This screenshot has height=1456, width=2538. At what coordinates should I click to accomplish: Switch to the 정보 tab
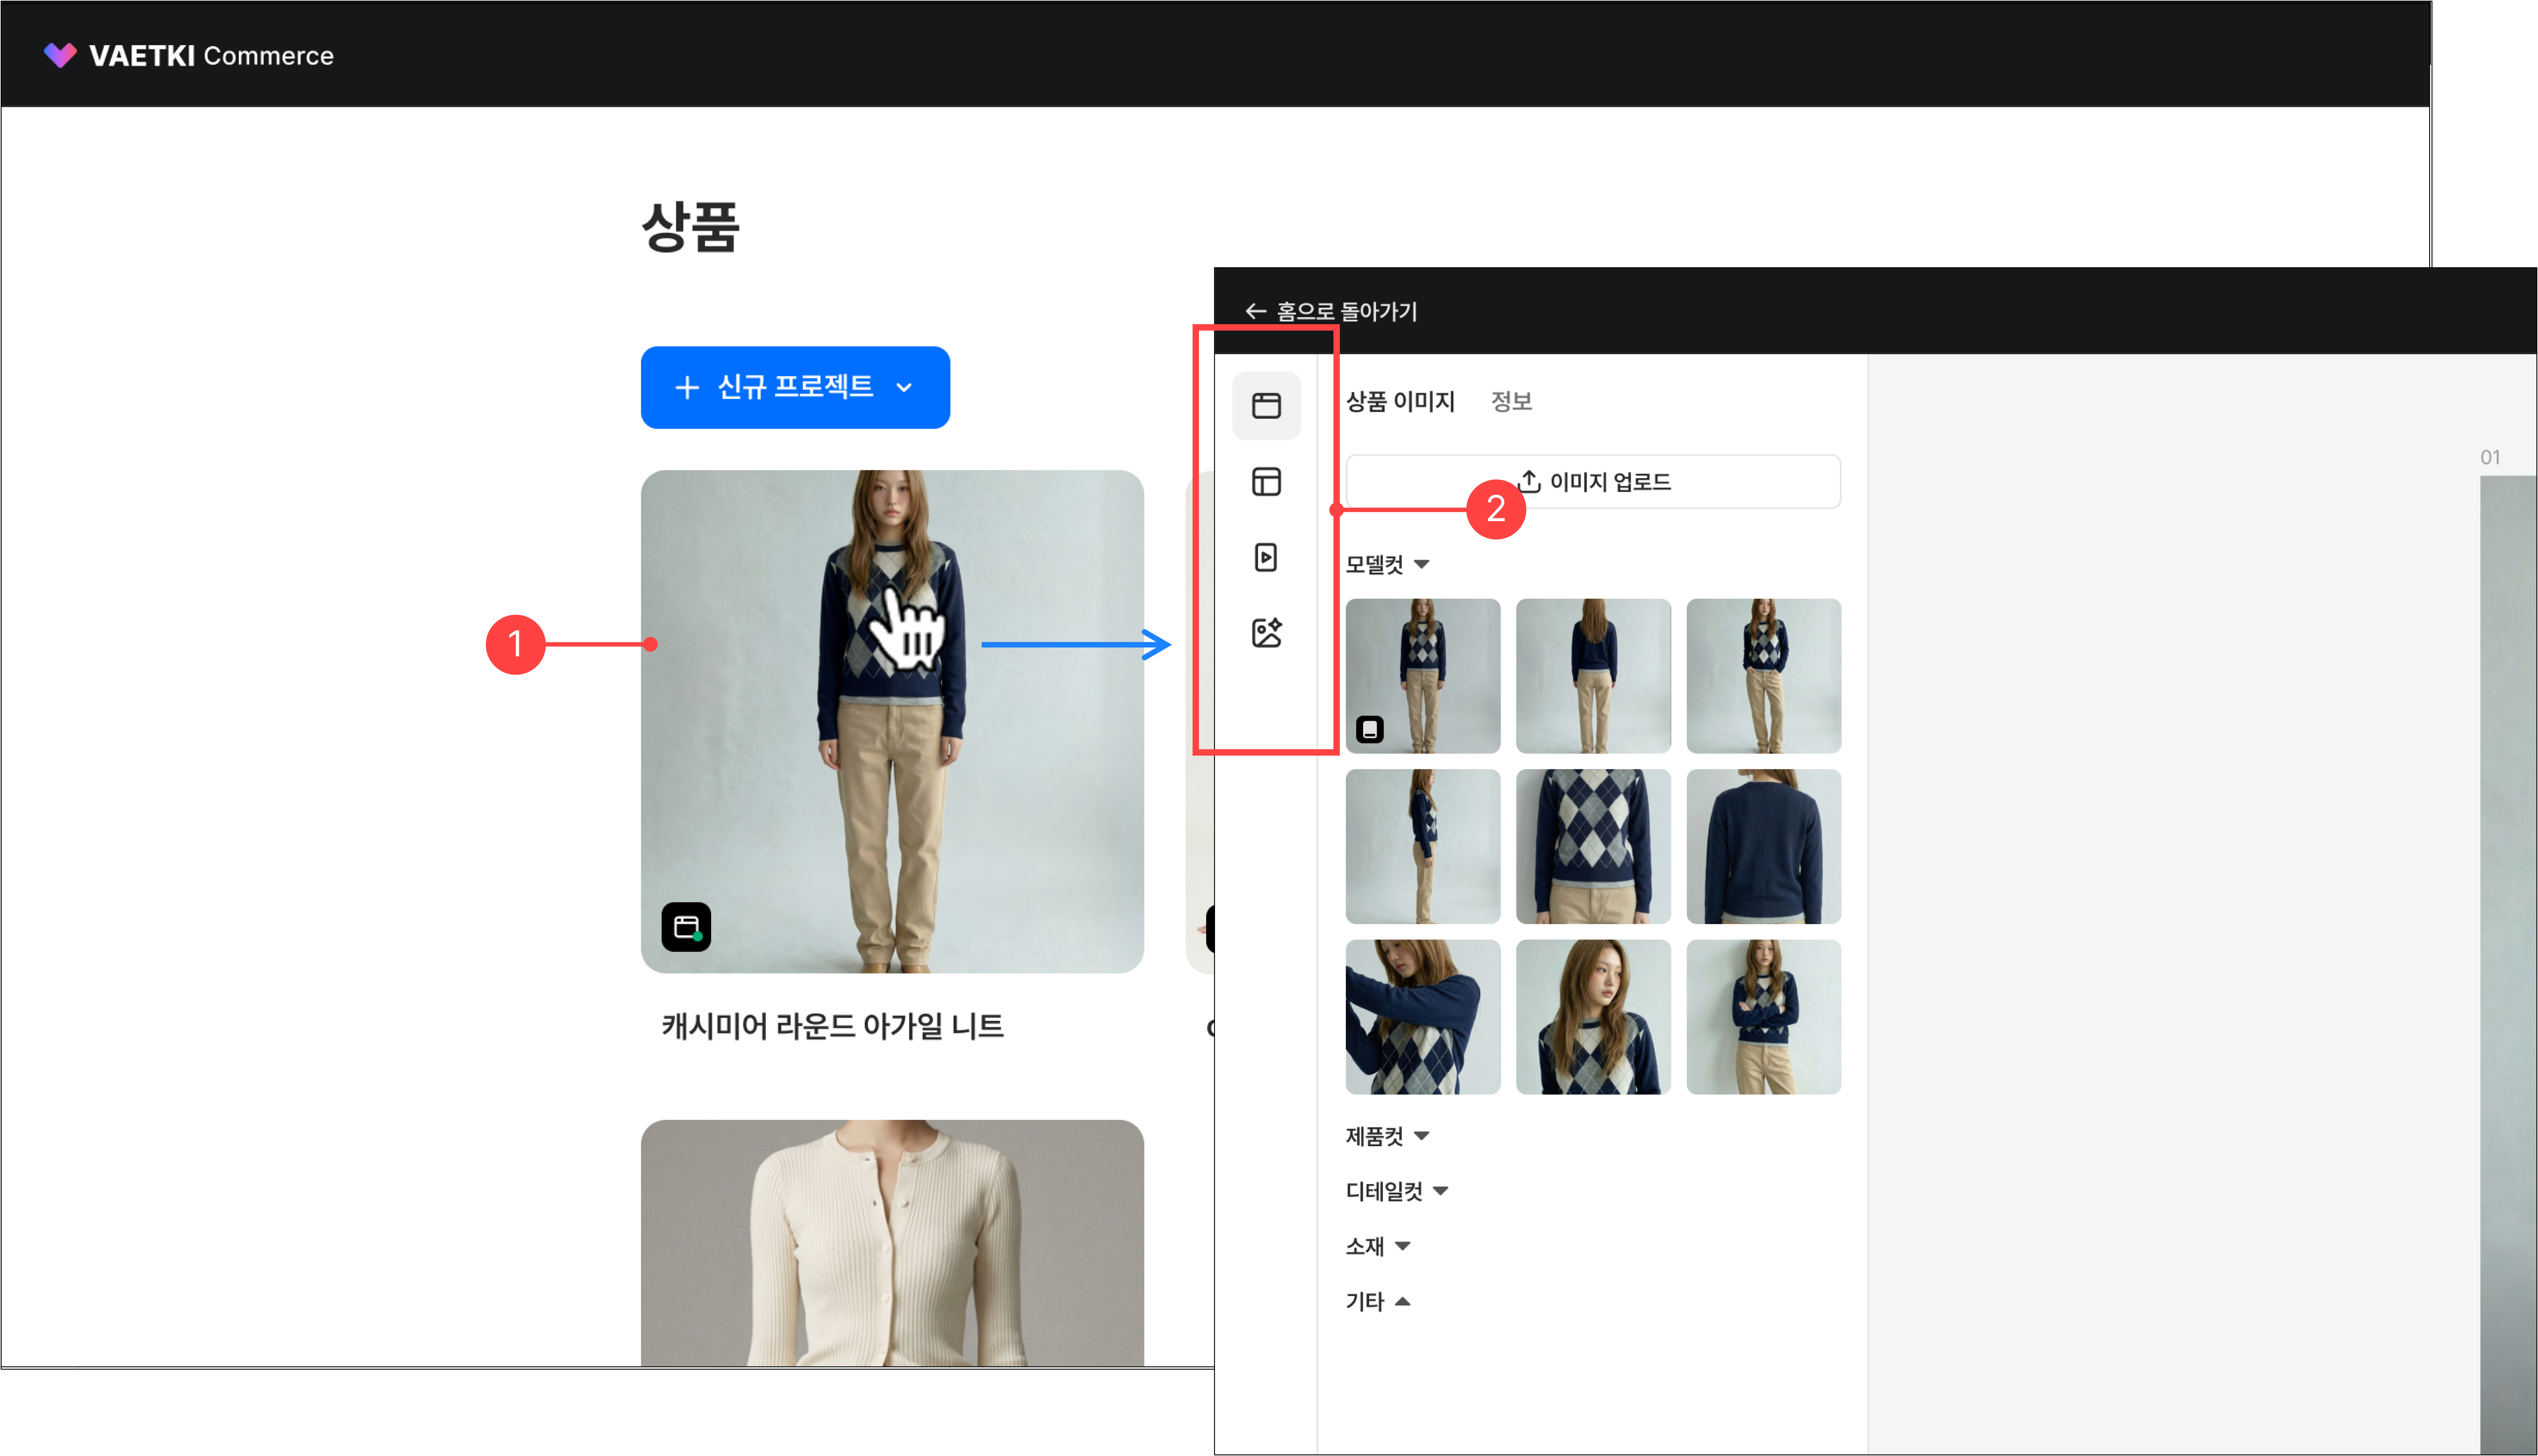[x=1512, y=402]
